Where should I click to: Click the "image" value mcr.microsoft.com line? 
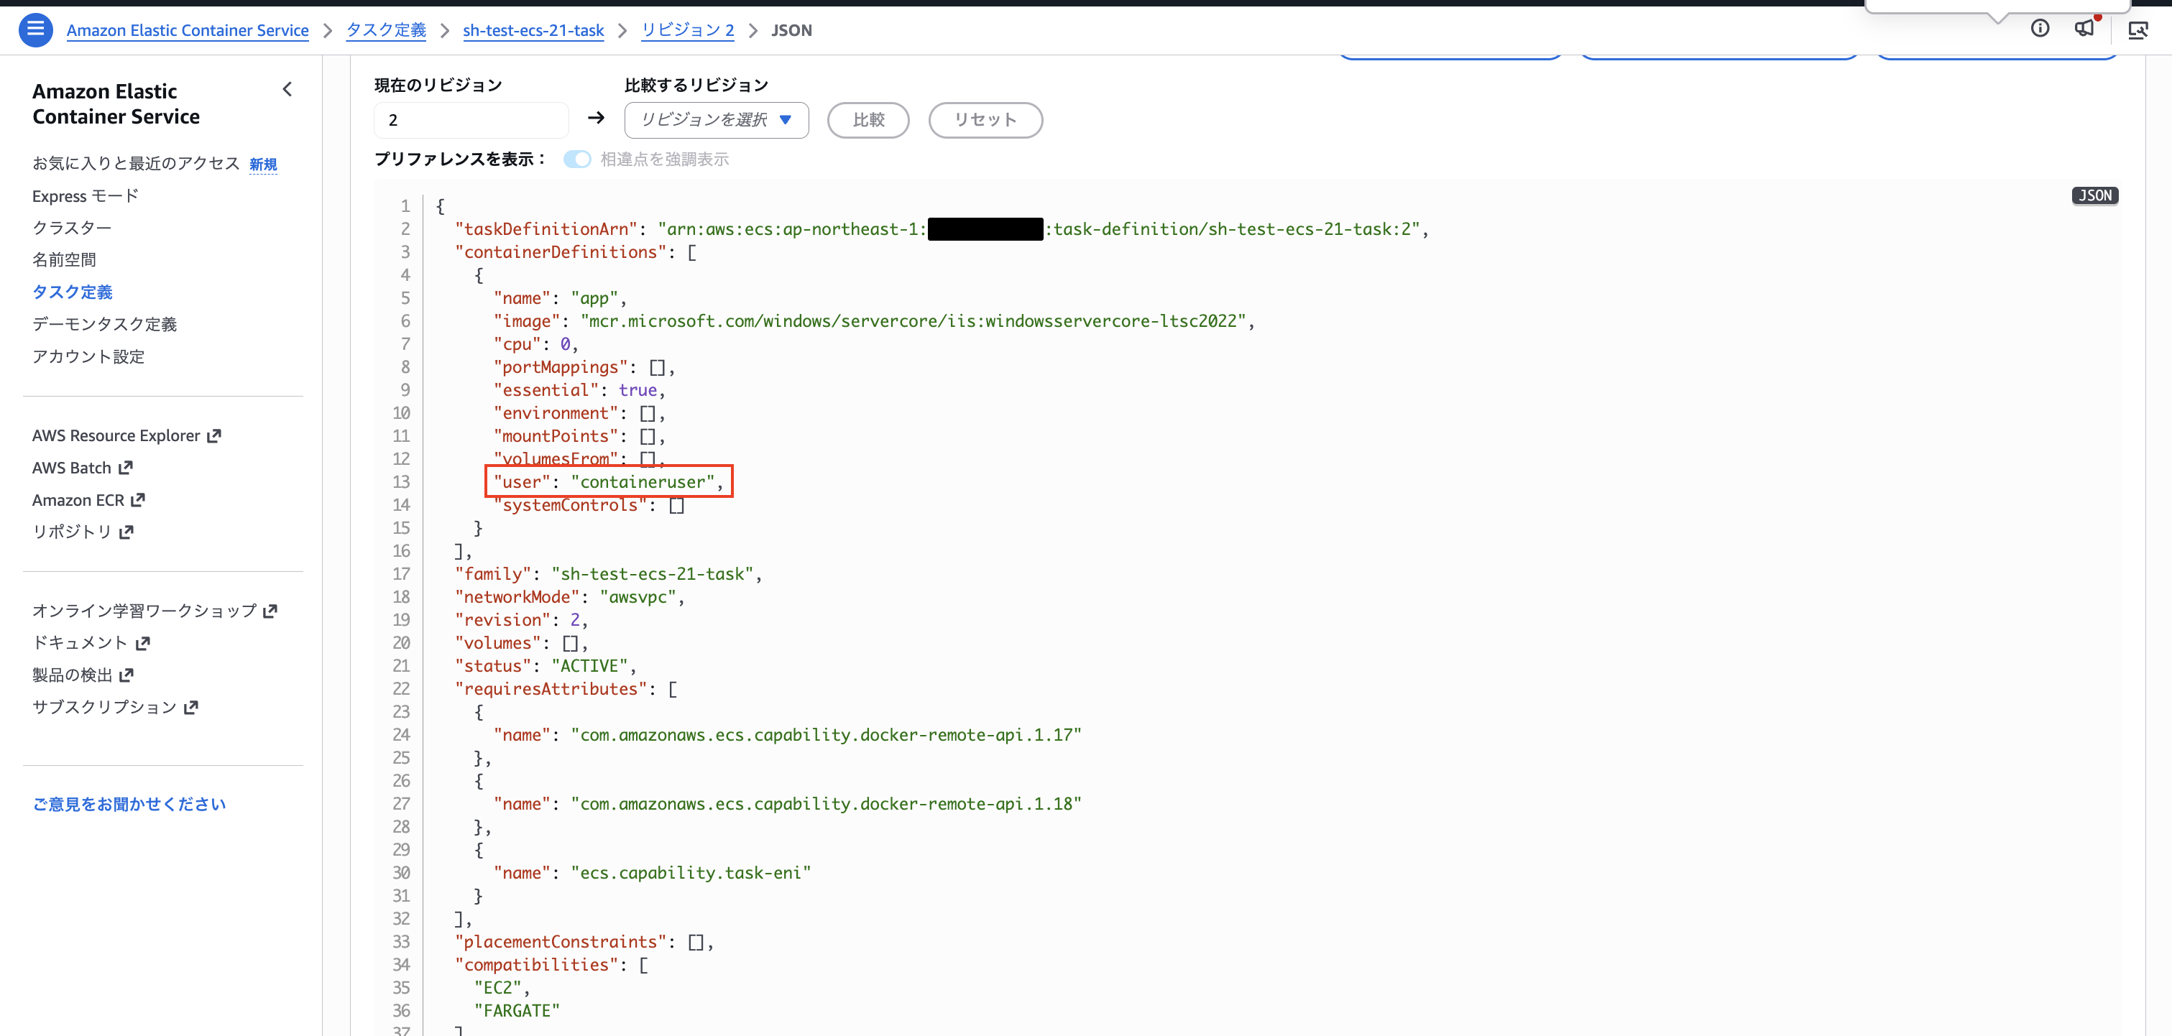coord(875,321)
